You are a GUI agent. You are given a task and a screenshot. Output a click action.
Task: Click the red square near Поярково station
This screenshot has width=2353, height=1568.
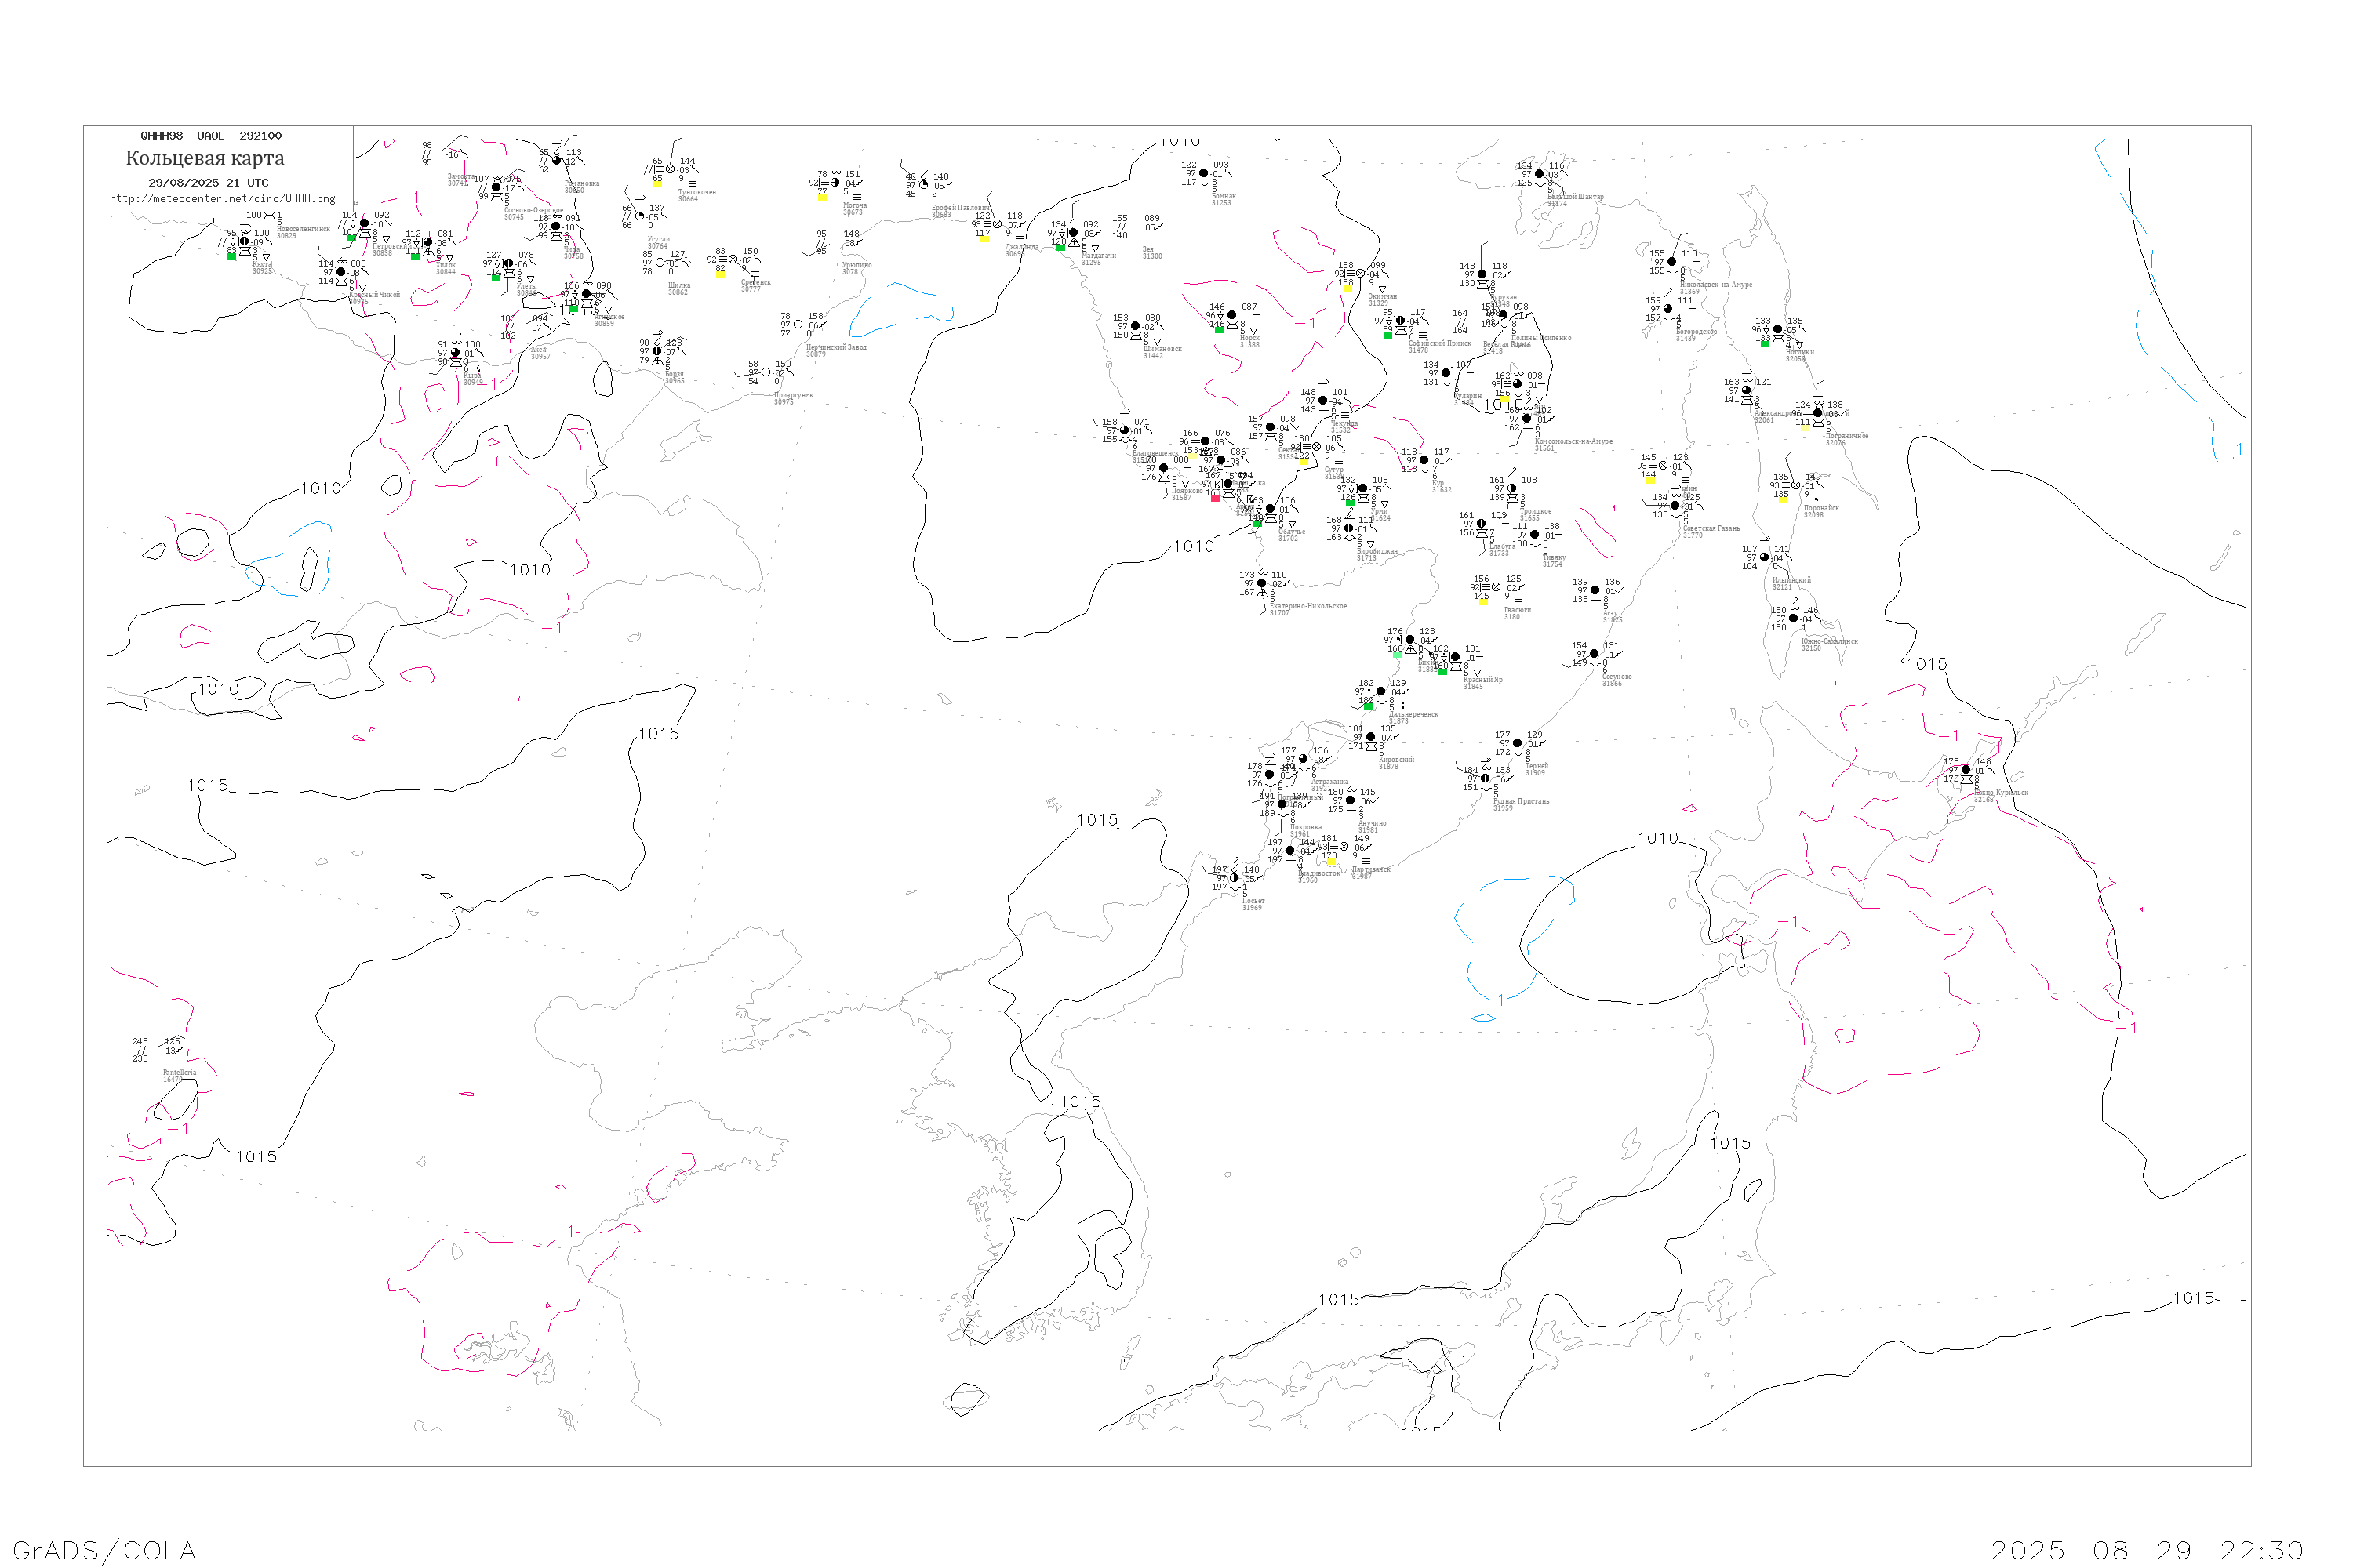pos(1216,498)
